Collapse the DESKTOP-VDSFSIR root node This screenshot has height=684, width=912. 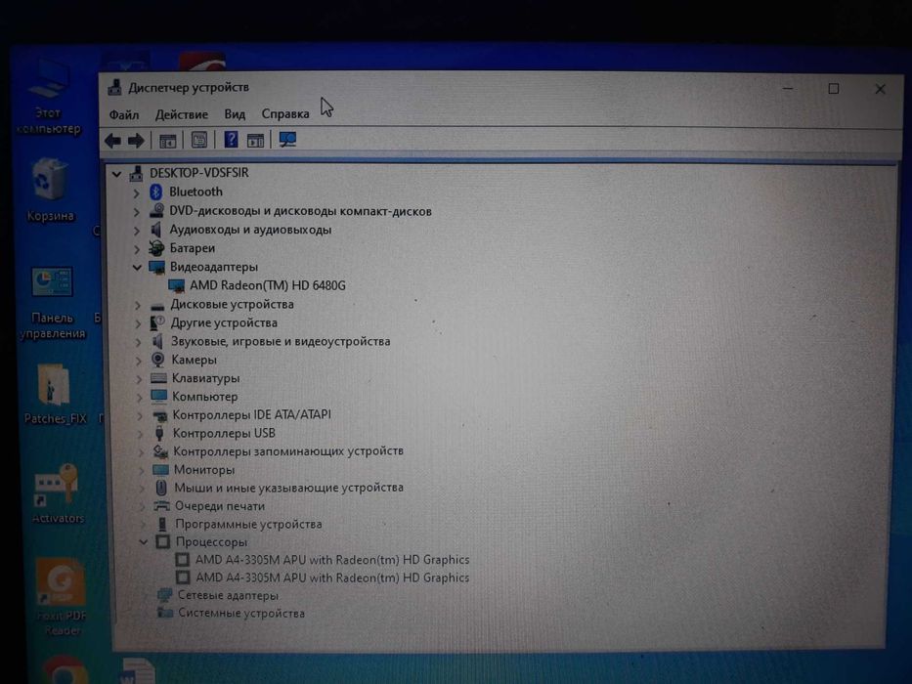click(117, 173)
